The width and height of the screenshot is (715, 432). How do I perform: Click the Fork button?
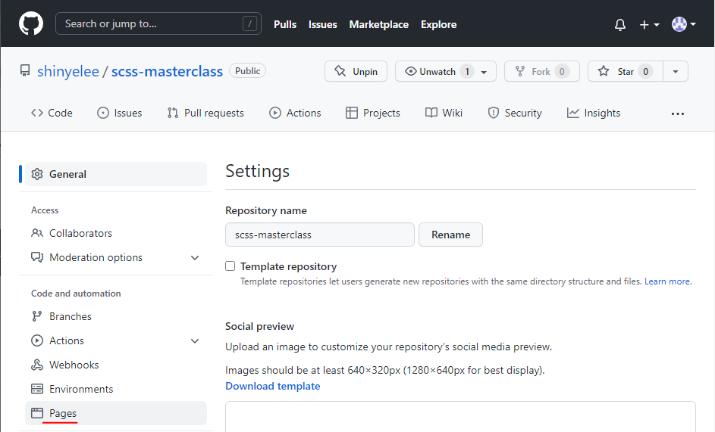[x=541, y=71]
